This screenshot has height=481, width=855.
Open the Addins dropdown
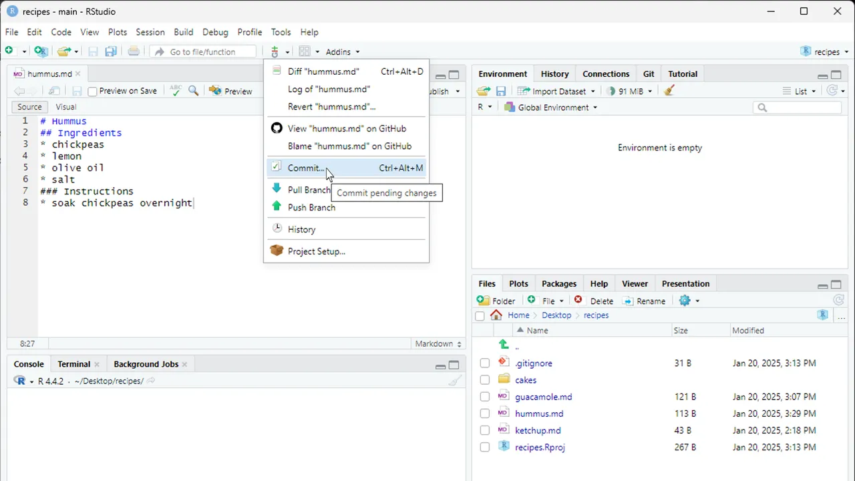pyautogui.click(x=343, y=51)
